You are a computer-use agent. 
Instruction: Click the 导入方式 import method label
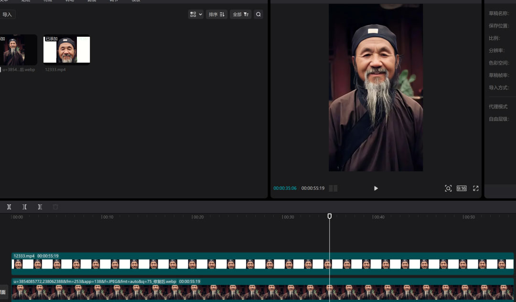point(499,88)
